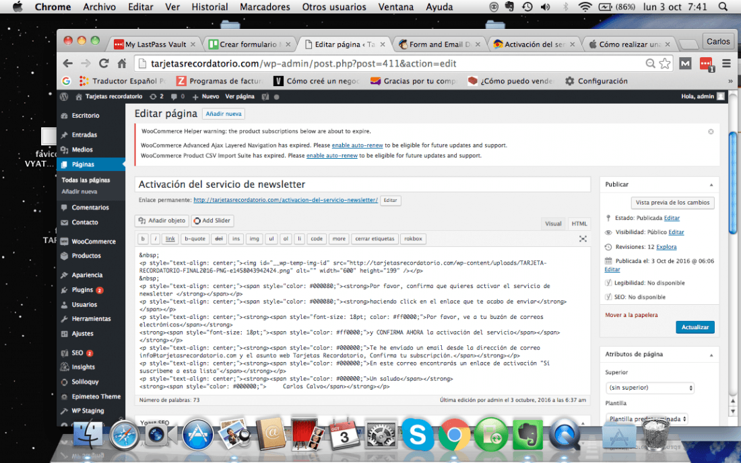Open the Marcadores menu

pos(265,7)
